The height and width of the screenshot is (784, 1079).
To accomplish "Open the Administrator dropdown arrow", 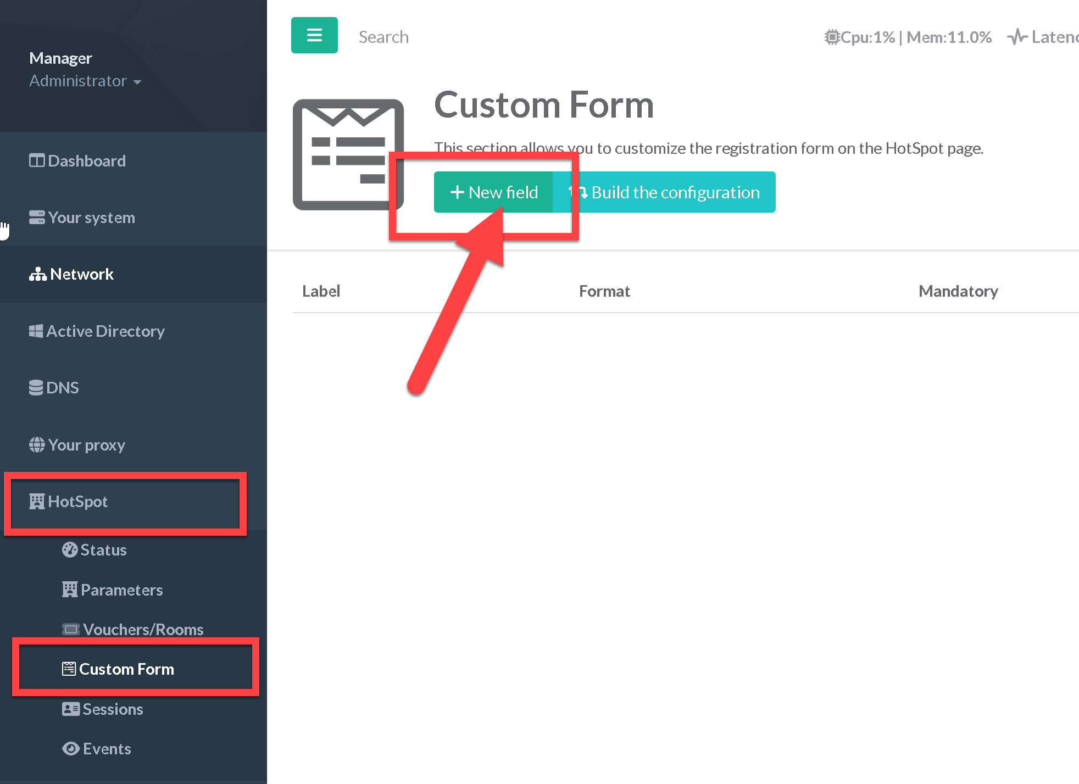I will pos(137,82).
